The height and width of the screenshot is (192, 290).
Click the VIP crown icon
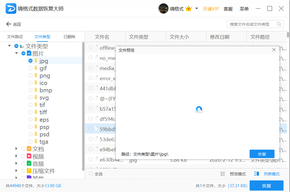(x=188, y=8)
